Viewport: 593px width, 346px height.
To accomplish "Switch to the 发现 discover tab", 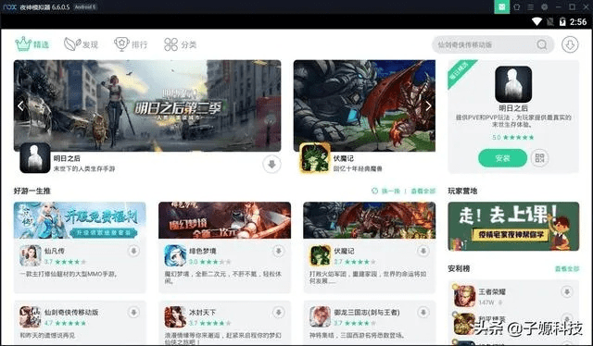I will pos(81,44).
